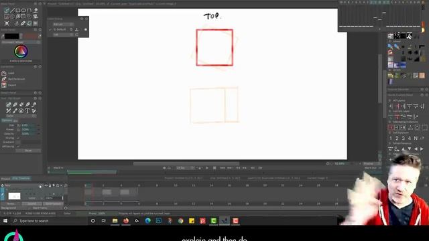Click the Reset button in options
This screenshot has height=241, width=429.
pyautogui.click(x=28, y=151)
